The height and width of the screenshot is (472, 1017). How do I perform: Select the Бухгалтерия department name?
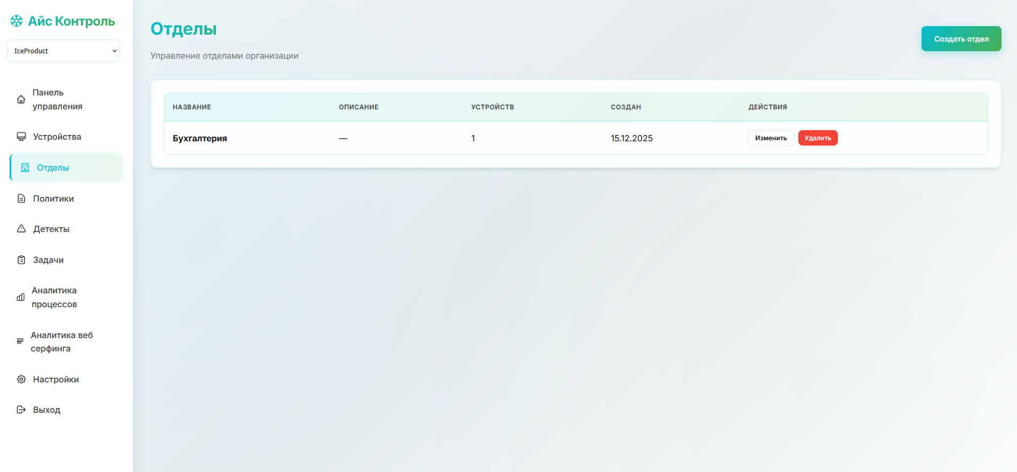pyautogui.click(x=200, y=138)
